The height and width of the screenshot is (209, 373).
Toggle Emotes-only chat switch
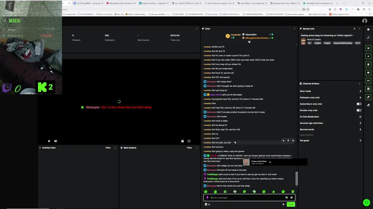tap(359, 110)
